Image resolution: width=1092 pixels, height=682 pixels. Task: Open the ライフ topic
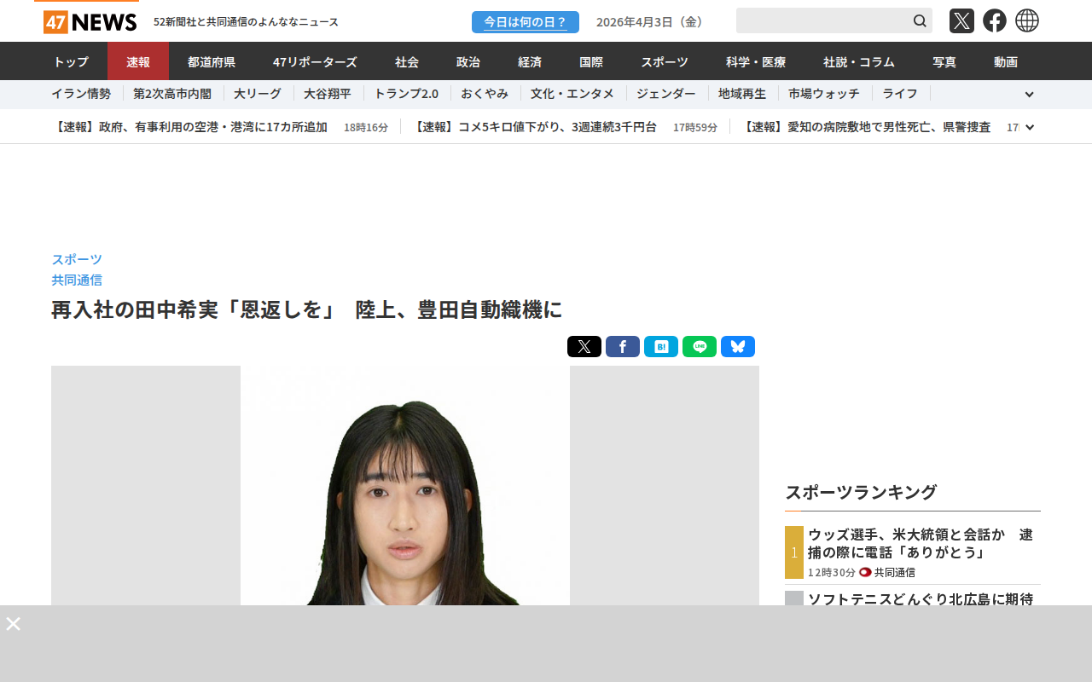900,94
